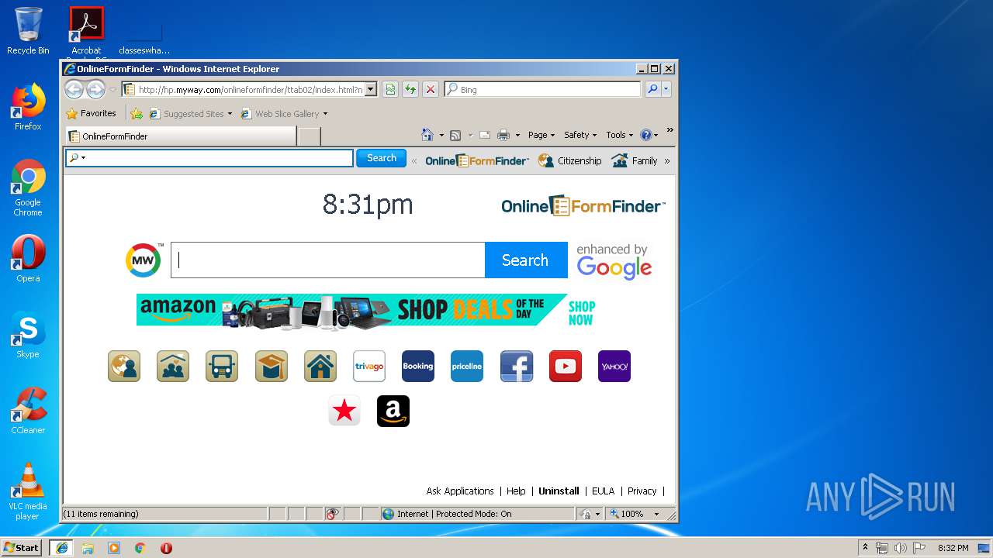The height and width of the screenshot is (558, 993).
Task: Open the Page dropdown menu
Action: [x=541, y=135]
